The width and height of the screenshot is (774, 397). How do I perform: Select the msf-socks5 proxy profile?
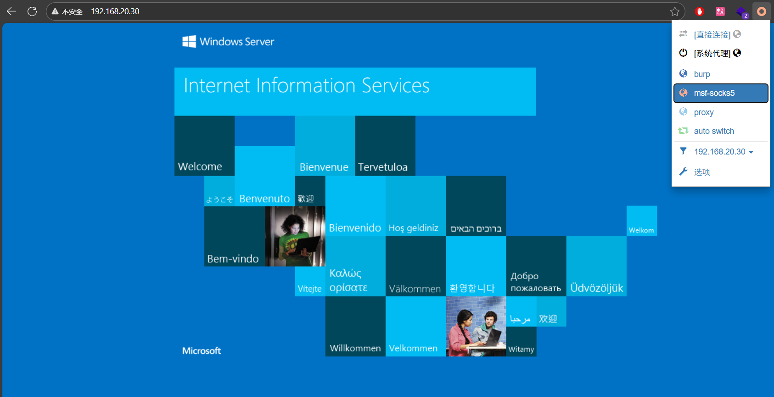(x=714, y=93)
